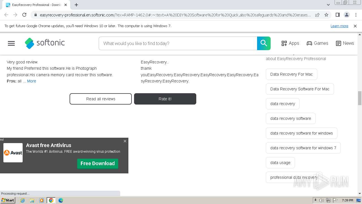Open the Softonic hamburger menu

point(11,43)
